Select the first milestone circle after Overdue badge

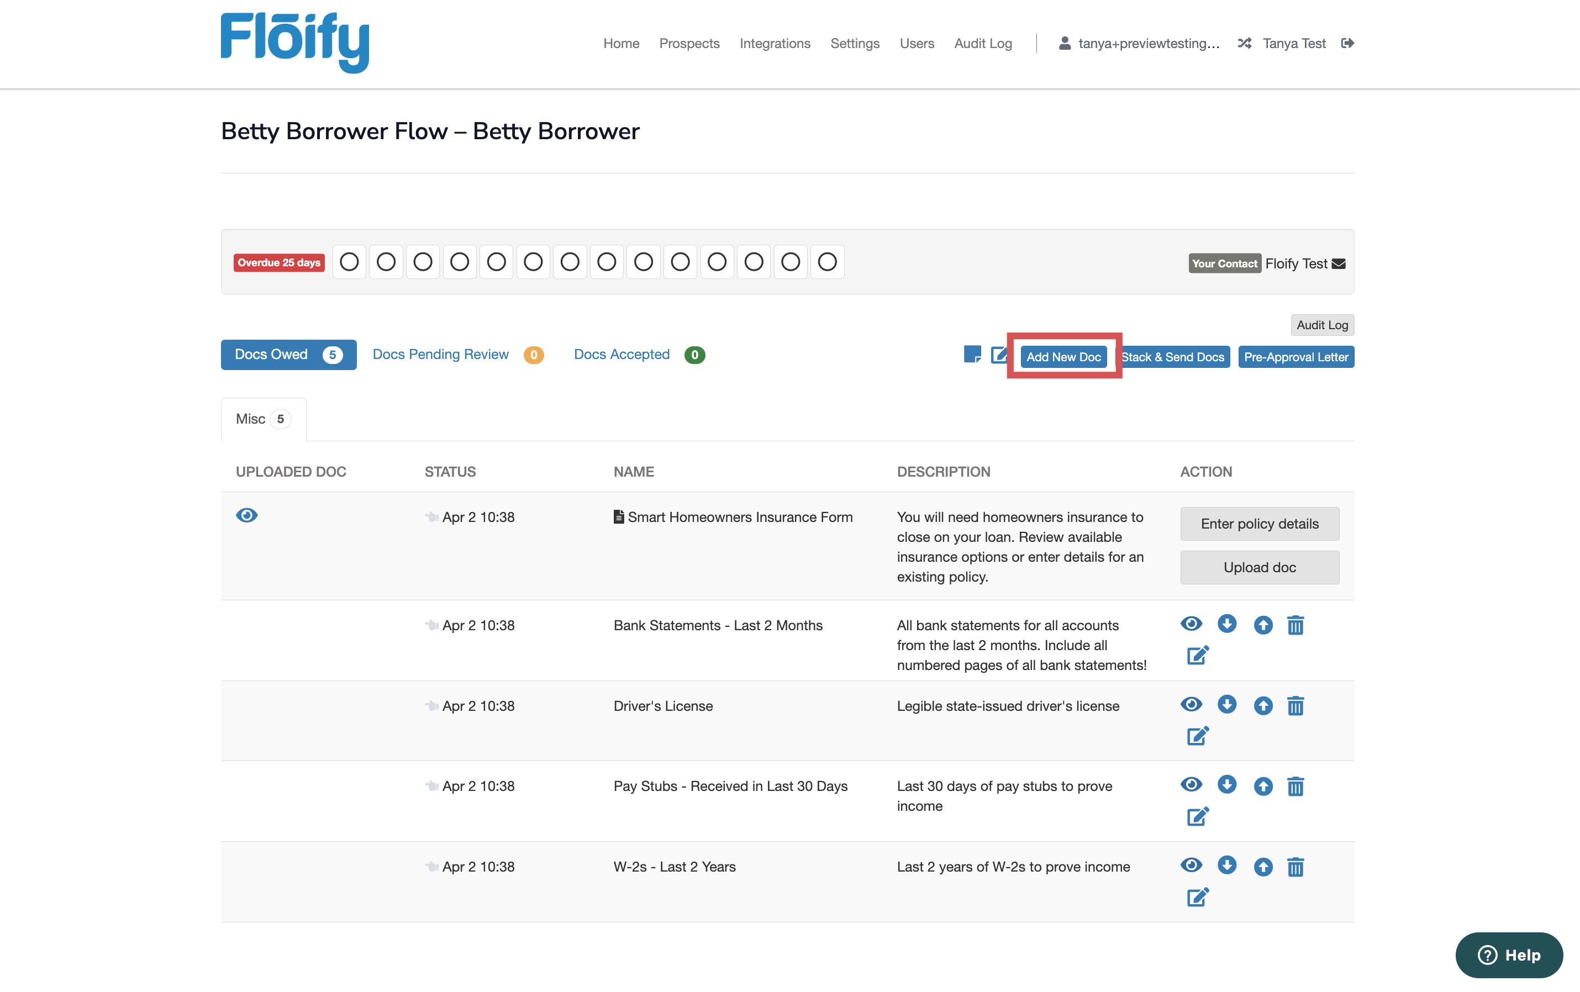(349, 262)
